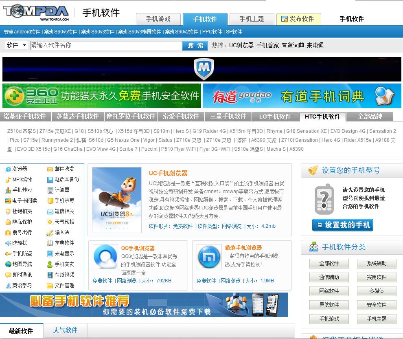
Task: Click the 设置我的手机 button
Action: tap(343, 225)
